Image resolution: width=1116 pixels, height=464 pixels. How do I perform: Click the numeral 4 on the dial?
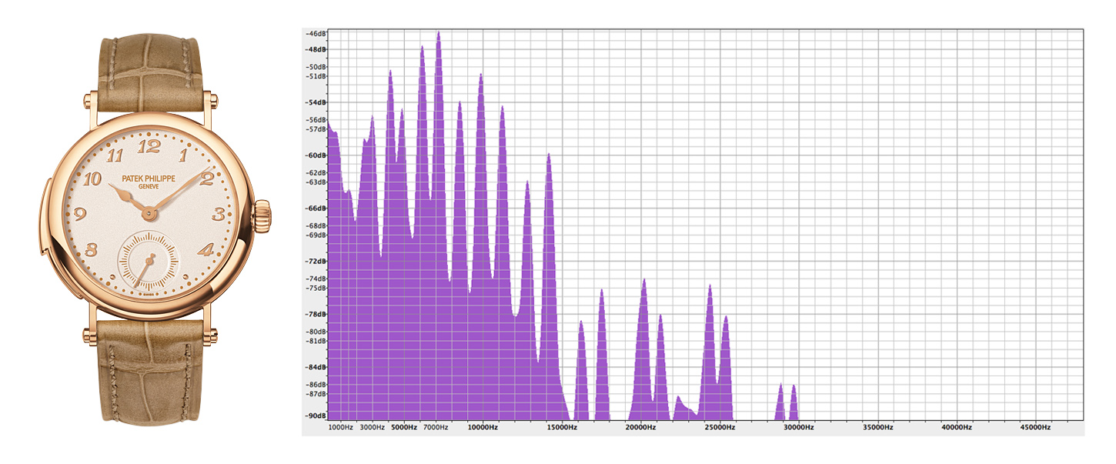click(x=205, y=249)
